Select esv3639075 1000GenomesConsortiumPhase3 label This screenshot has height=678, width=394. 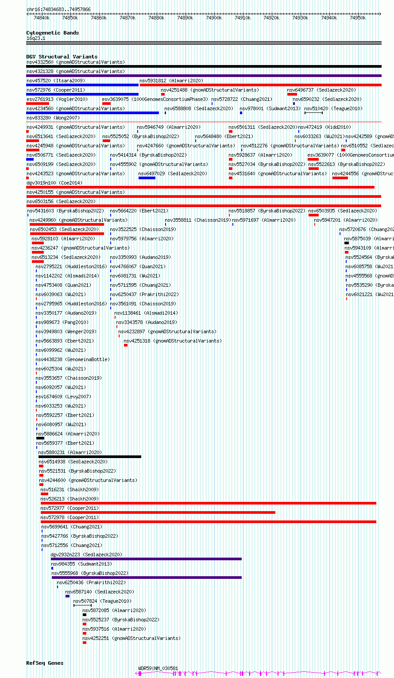click(x=155, y=99)
